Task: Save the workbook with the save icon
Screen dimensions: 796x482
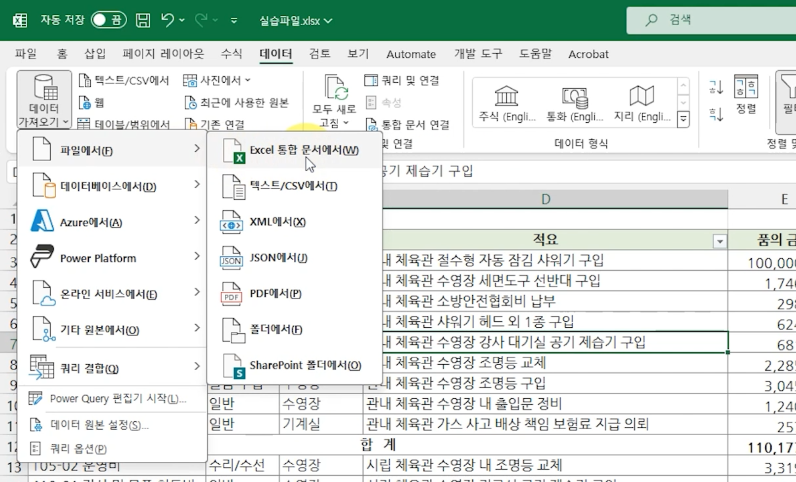Action: (142, 20)
